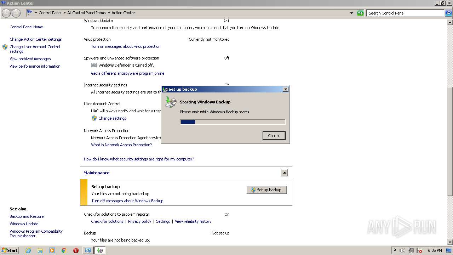Launch Windows Media Player from taskbar
Image resolution: width=453 pixels, height=255 pixels.
tap(52, 250)
